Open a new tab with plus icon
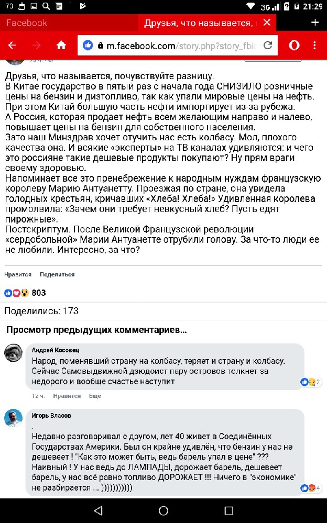 pyautogui.click(x=314, y=23)
